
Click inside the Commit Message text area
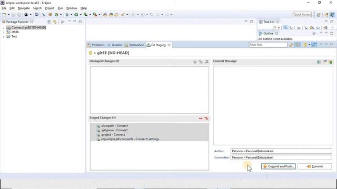[x=273, y=106]
